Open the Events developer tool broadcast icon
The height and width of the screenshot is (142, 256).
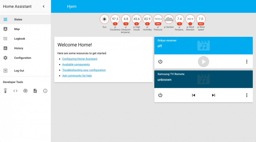[x=25, y=91]
